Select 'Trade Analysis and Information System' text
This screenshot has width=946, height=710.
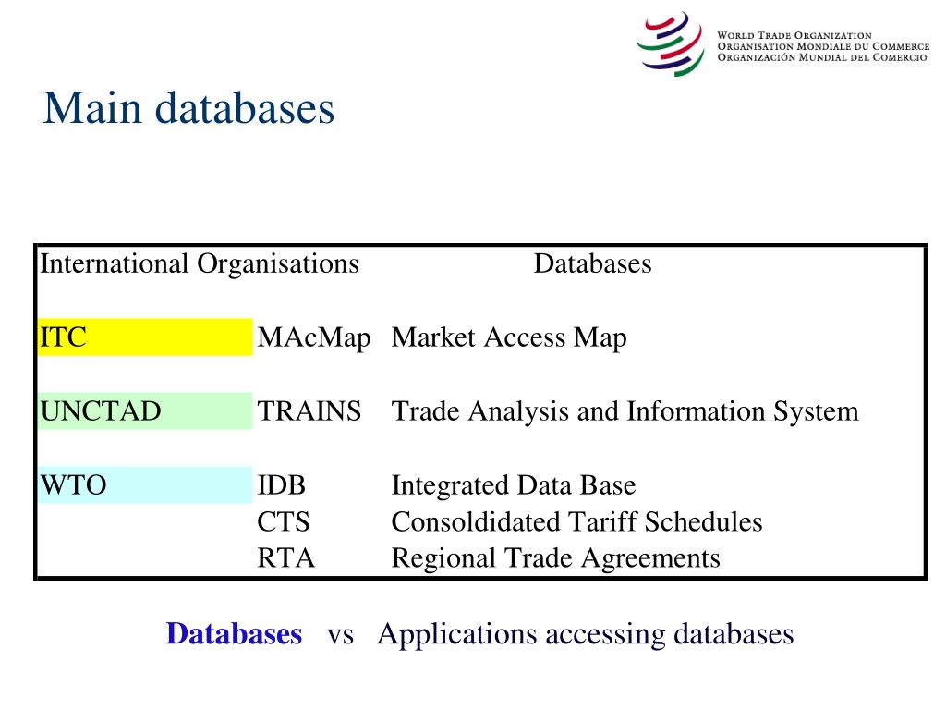coord(625,411)
